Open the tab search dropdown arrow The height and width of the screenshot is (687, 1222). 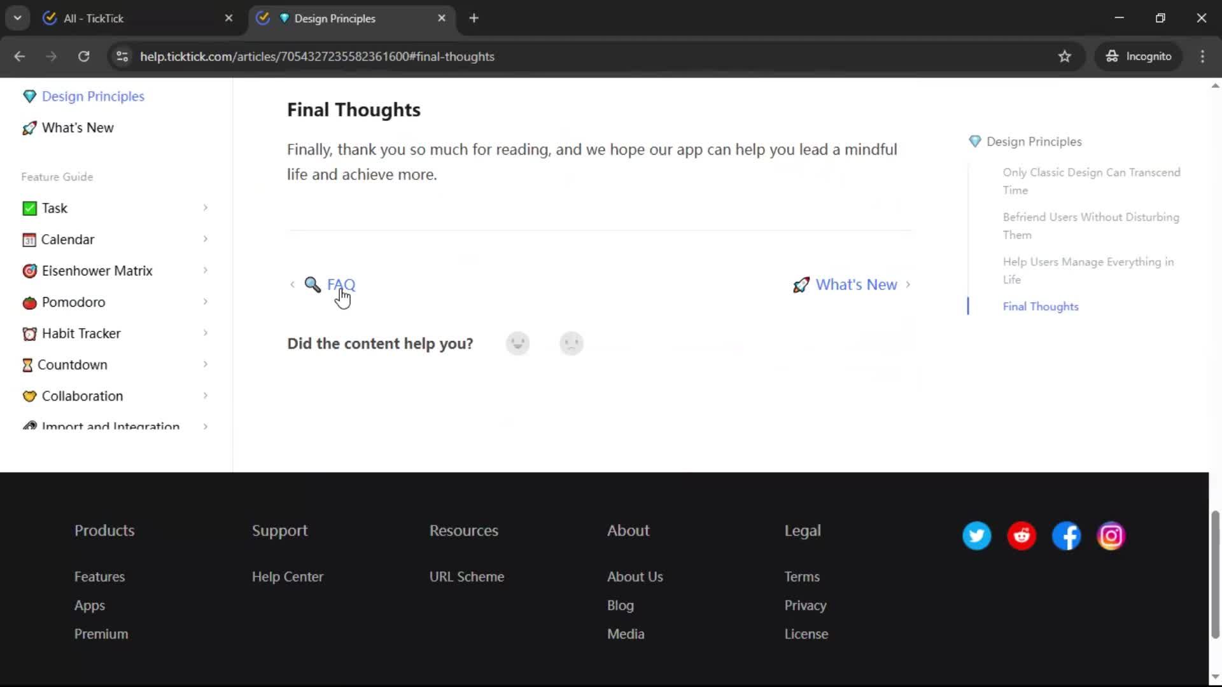point(18,18)
